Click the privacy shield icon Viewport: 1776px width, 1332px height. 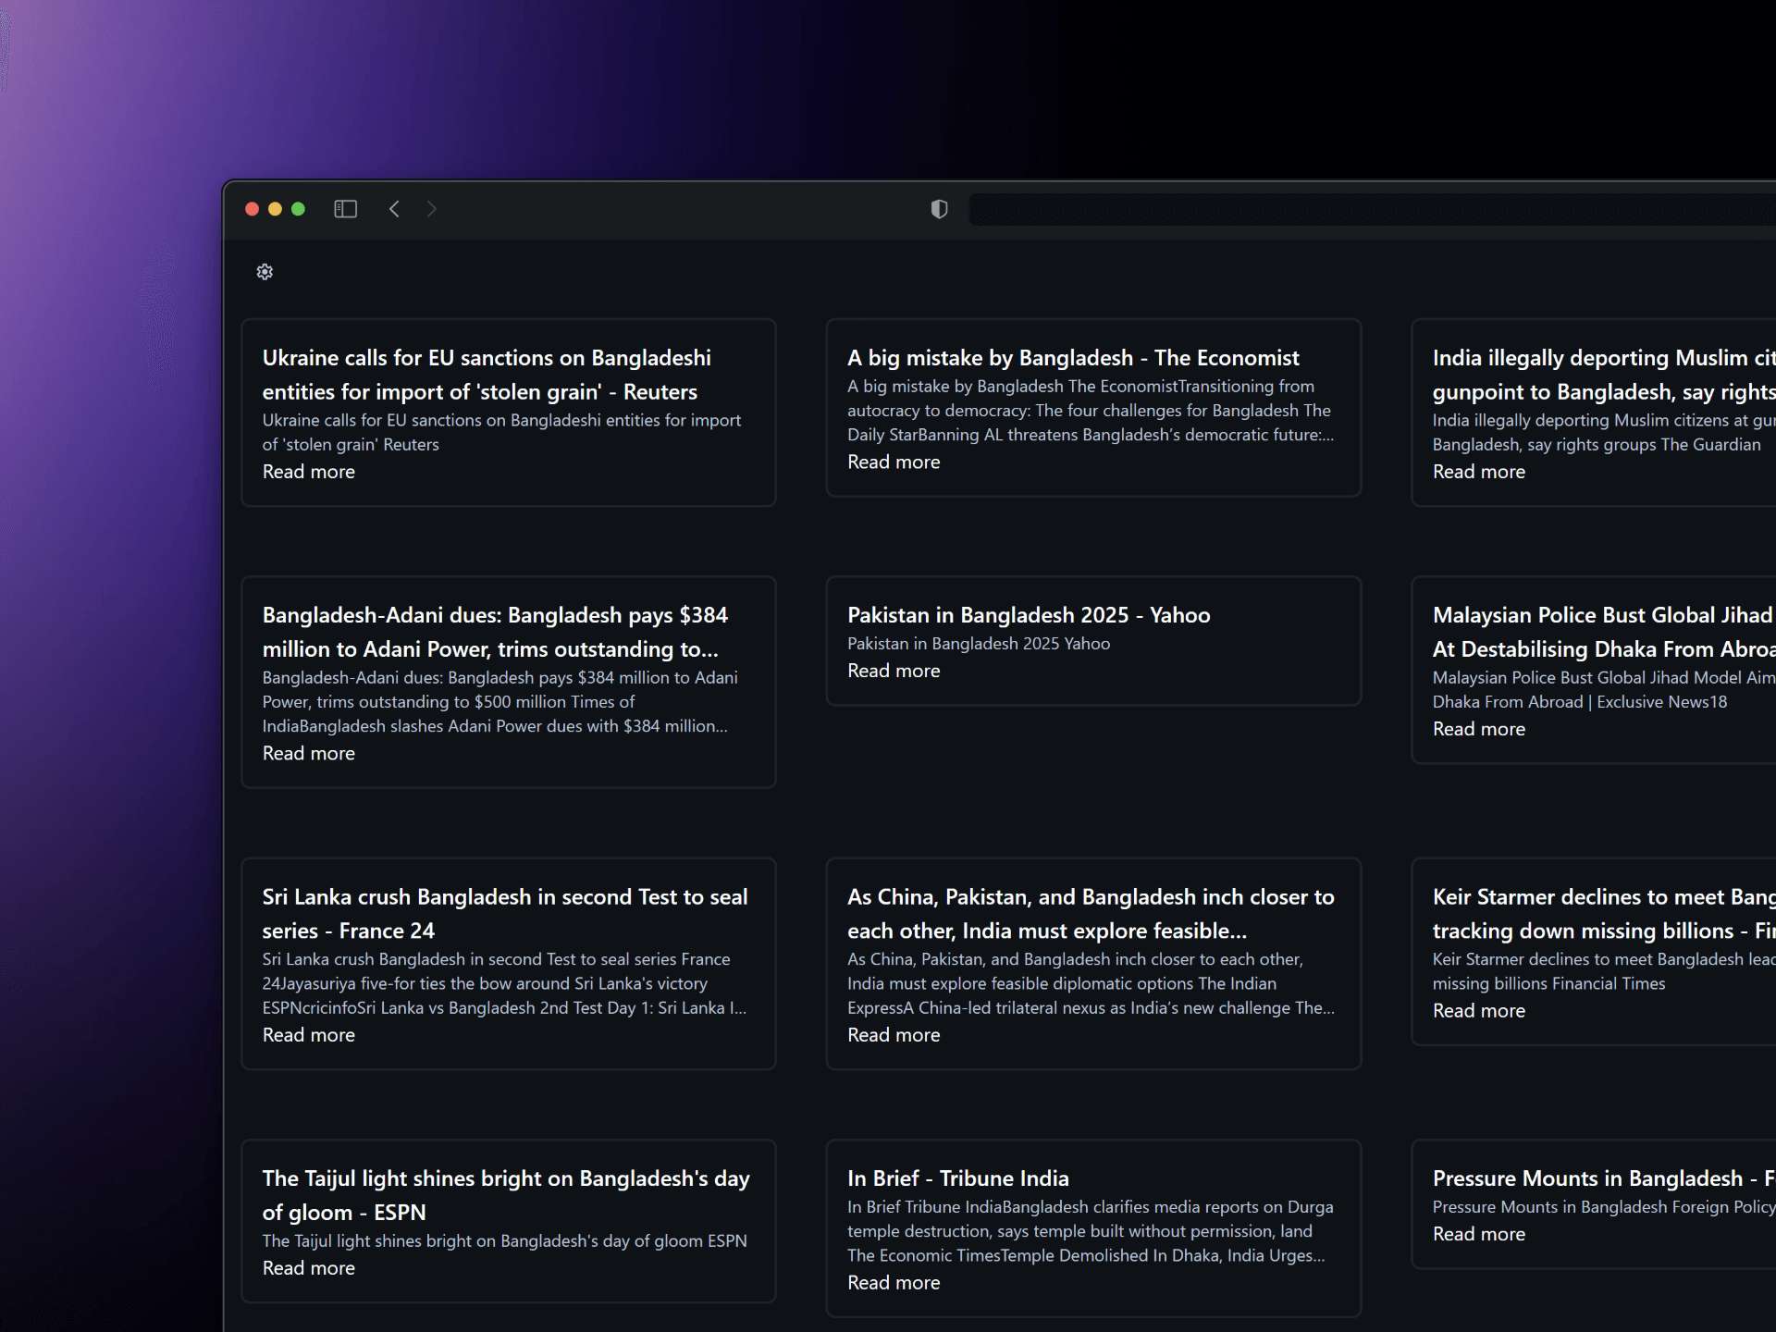coord(939,209)
